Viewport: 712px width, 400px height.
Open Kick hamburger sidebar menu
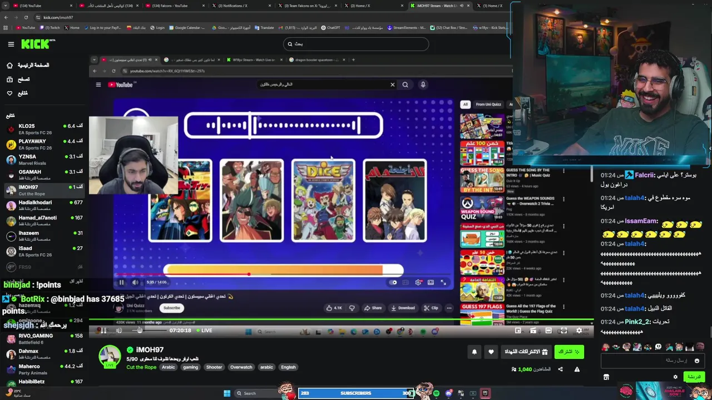[x=11, y=44]
